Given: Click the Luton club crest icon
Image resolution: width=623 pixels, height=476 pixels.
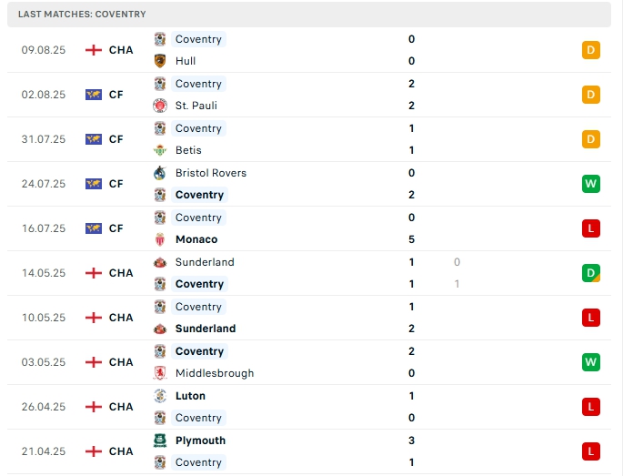Looking at the screenshot, I should coord(160,396).
